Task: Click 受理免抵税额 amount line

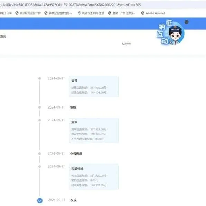Action: pyautogui.click(x=89, y=93)
